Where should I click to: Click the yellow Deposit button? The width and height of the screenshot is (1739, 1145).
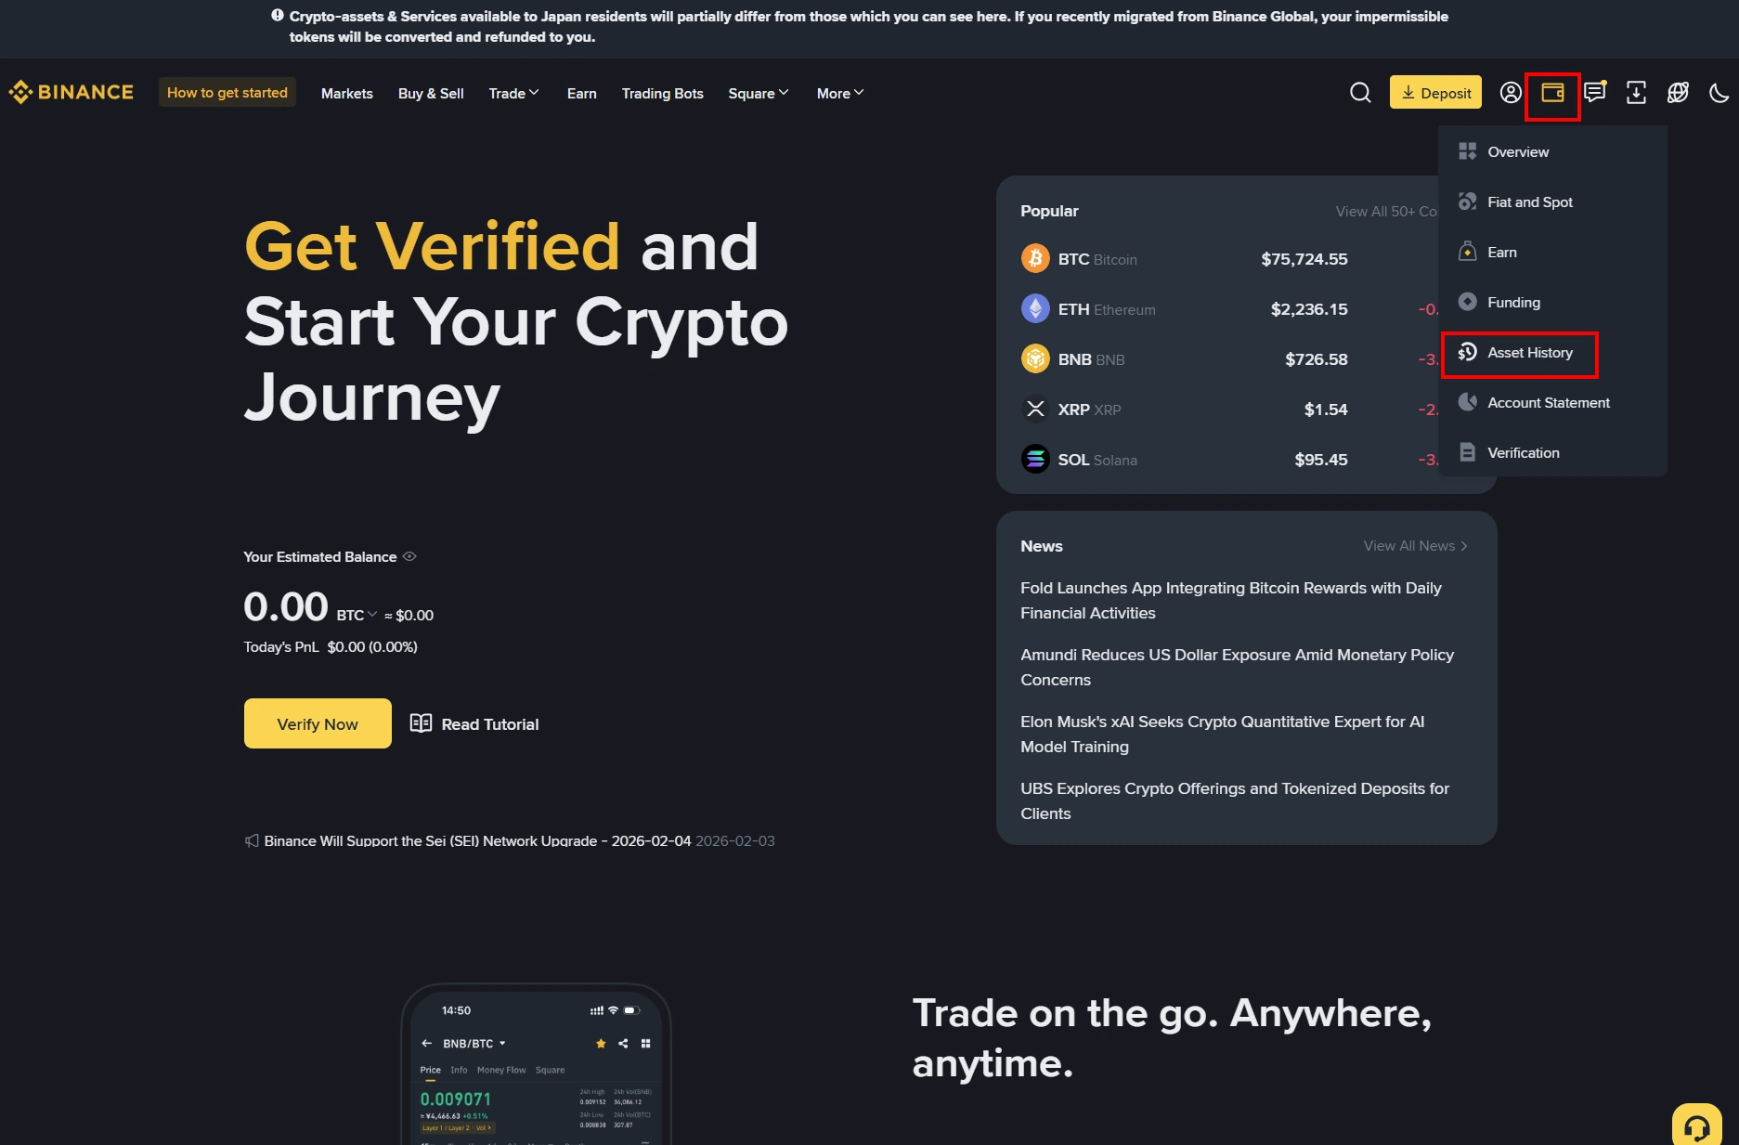pos(1435,92)
